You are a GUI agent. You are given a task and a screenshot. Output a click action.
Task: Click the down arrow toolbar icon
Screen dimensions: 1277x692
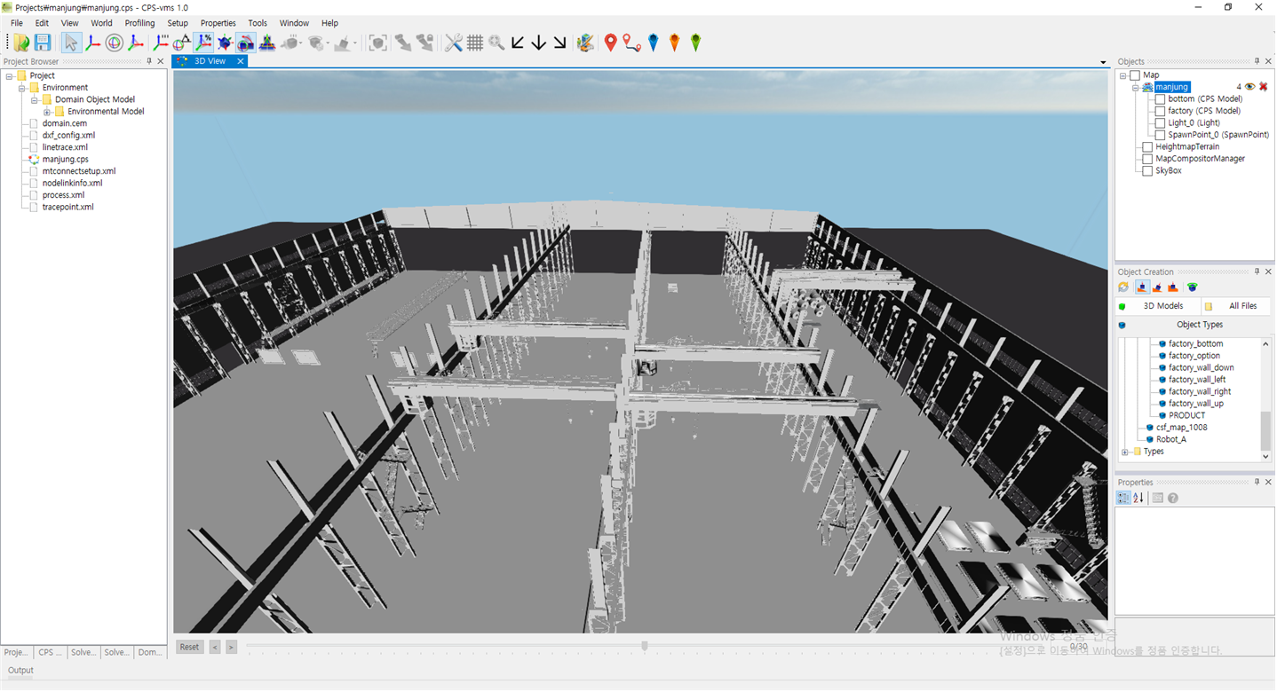(538, 43)
